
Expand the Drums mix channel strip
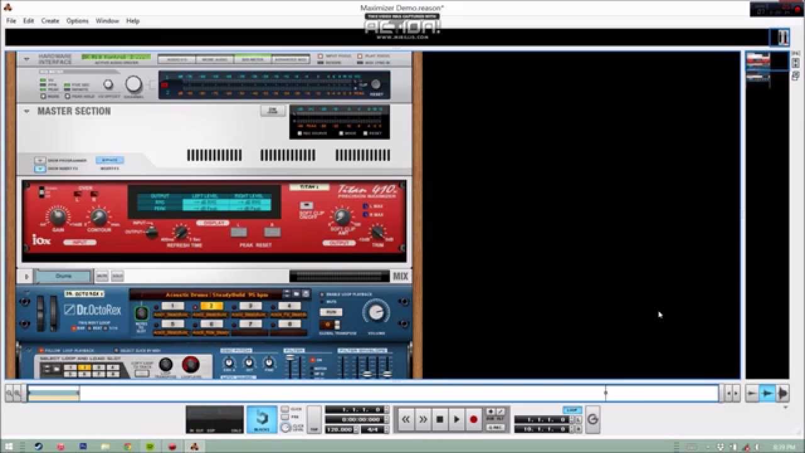pyautogui.click(x=26, y=276)
